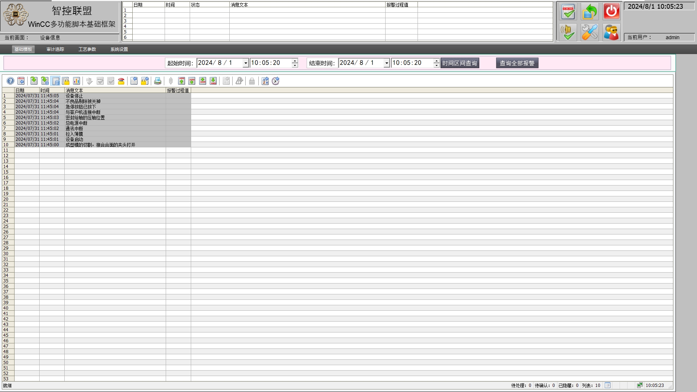Viewport: 697px width, 392px height.
Task: Click the 查询全部报警 button
Action: [x=517, y=63]
